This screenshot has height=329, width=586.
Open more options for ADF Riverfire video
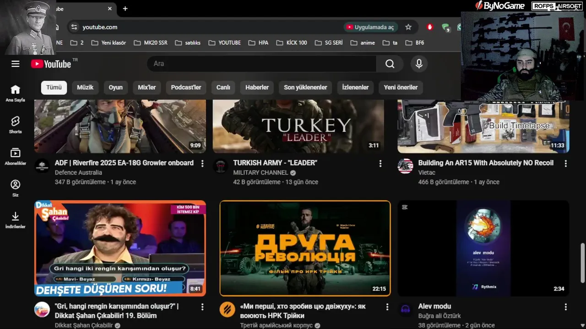(x=202, y=163)
